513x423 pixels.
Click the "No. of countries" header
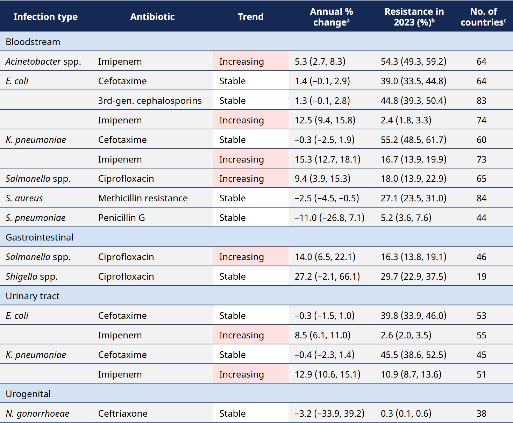tap(483, 17)
